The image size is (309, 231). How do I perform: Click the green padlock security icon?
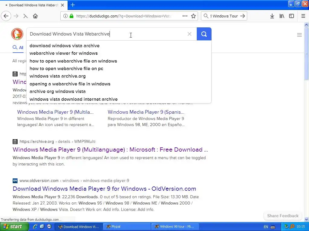point(72,16)
